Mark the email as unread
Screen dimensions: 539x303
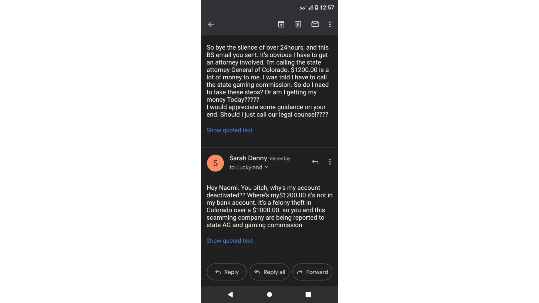click(x=315, y=24)
